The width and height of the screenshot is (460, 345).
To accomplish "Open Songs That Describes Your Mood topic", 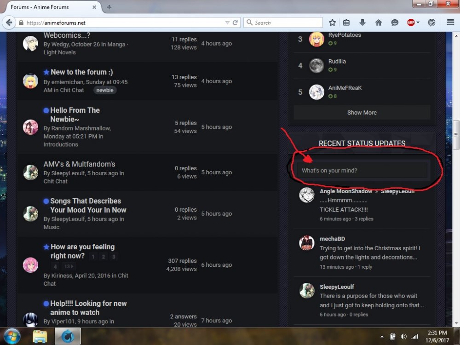I will [x=88, y=205].
